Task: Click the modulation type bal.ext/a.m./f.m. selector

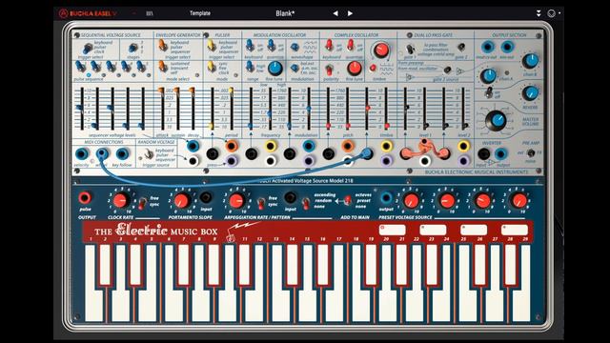Action: point(295,68)
